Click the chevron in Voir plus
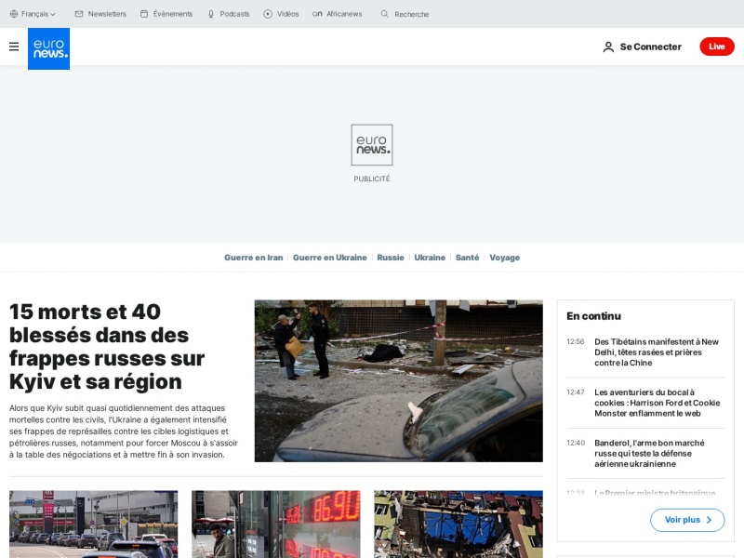744x558 pixels. click(x=709, y=520)
